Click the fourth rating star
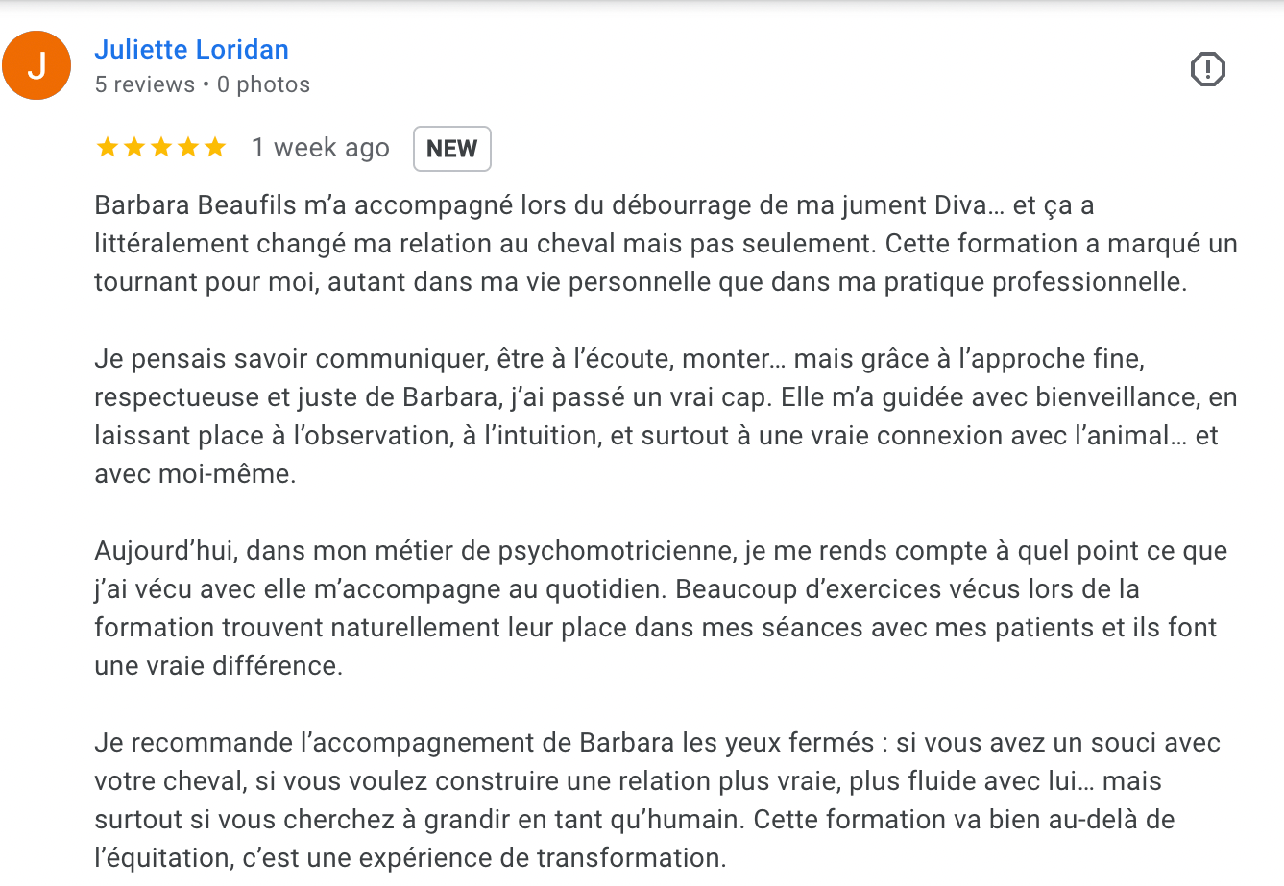 tap(187, 147)
